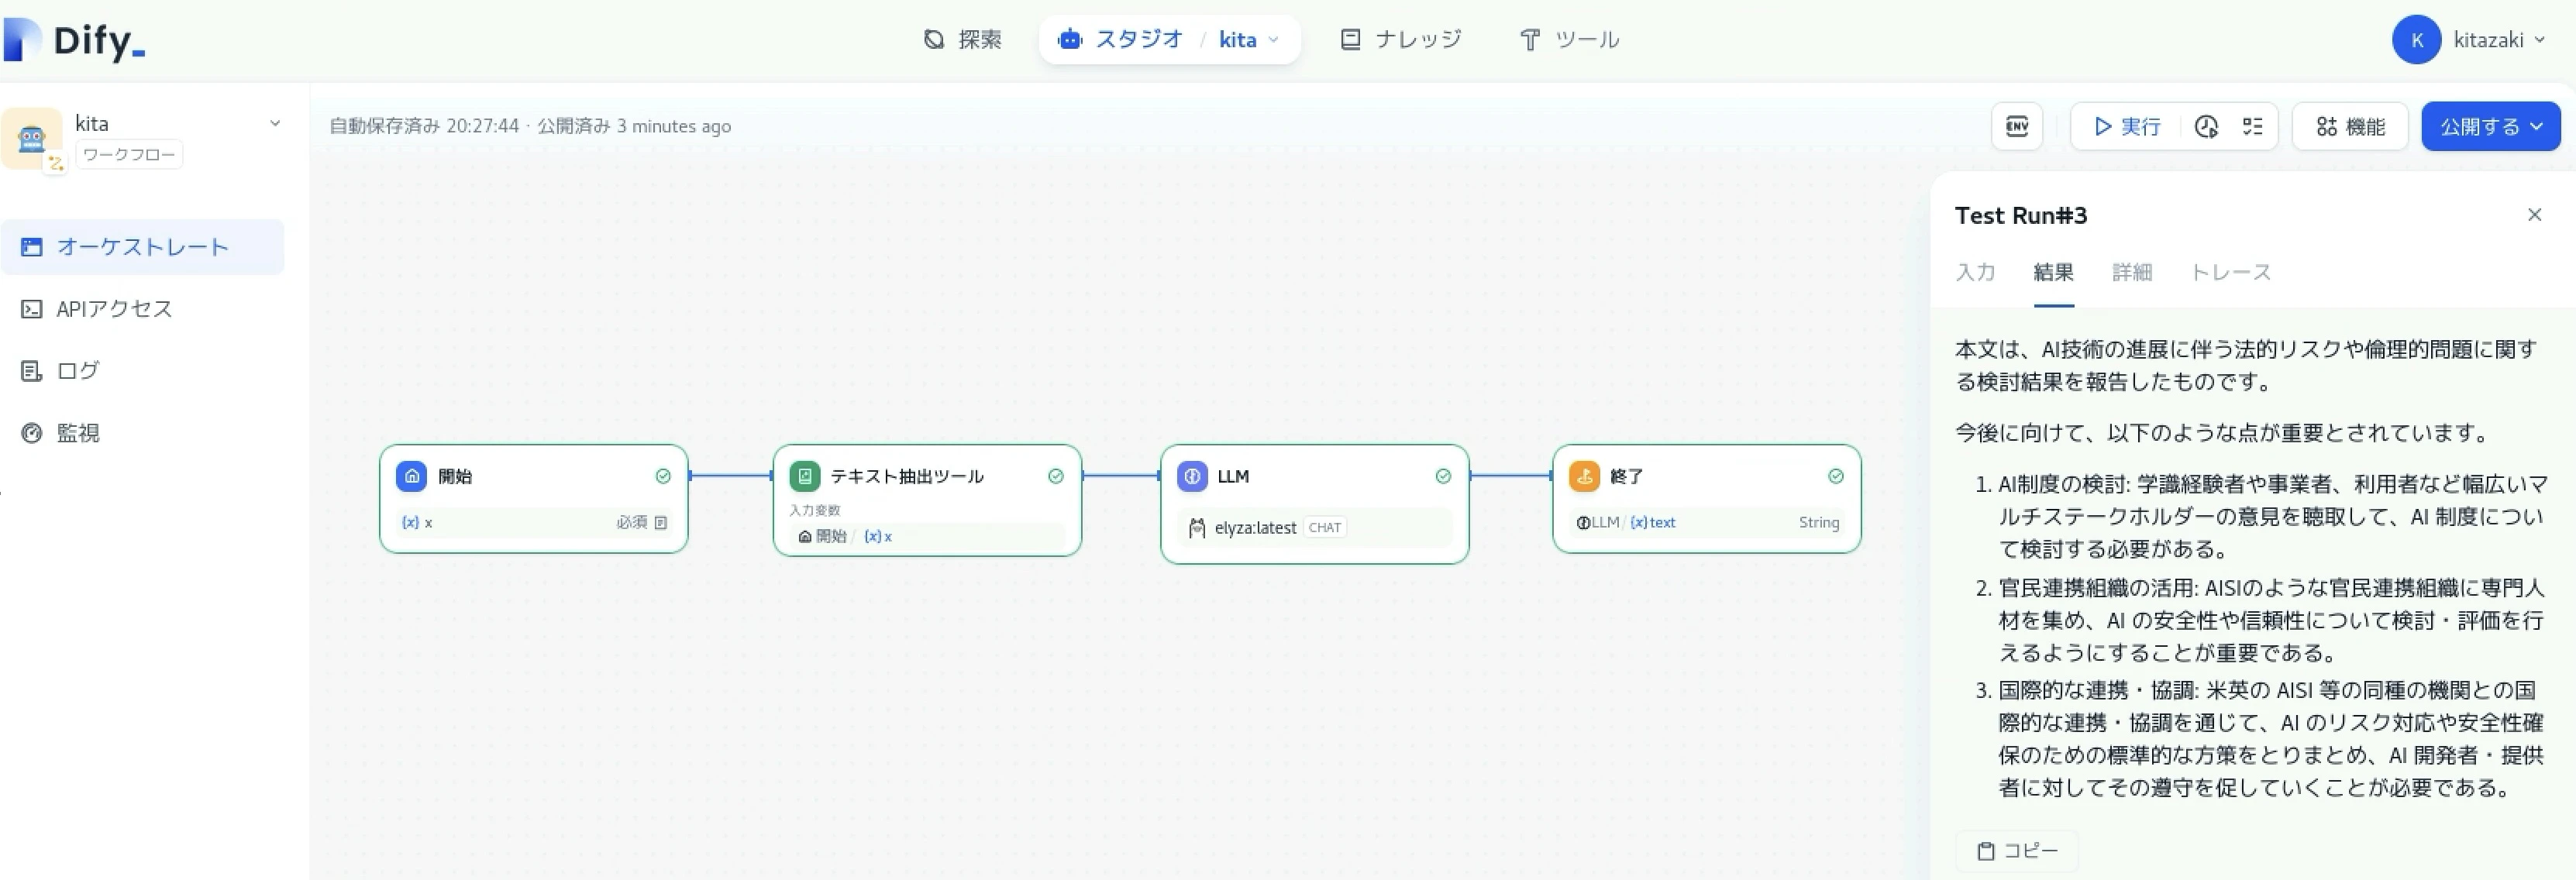
Task: Switch to the 詳細 tab
Action: click(2132, 272)
